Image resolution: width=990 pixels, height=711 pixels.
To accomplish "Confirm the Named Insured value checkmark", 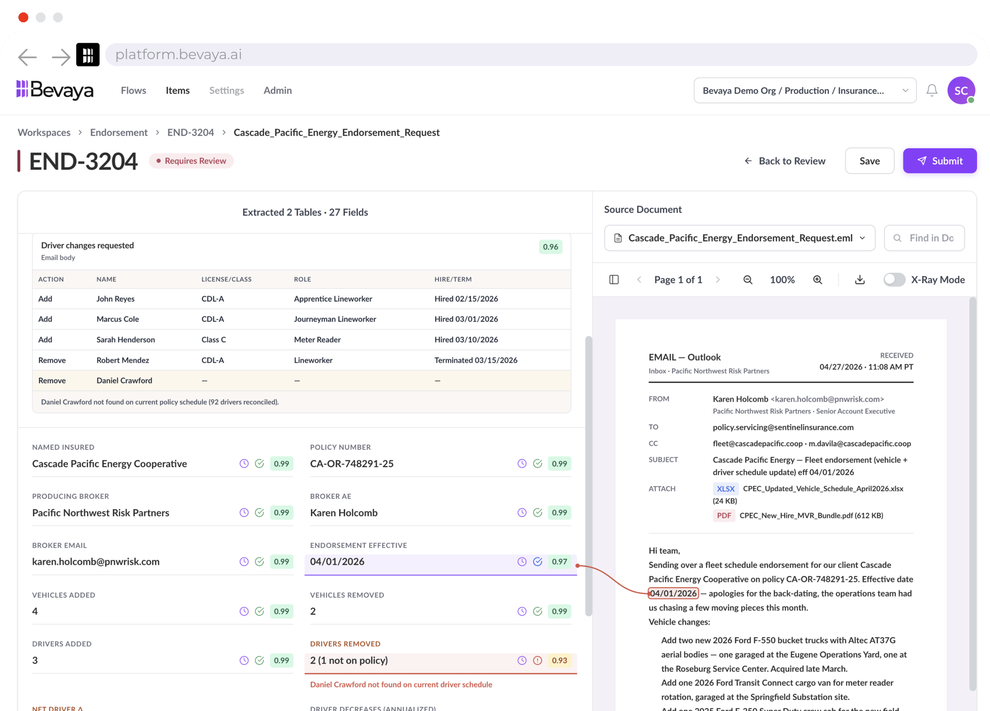I will click(259, 464).
